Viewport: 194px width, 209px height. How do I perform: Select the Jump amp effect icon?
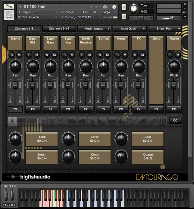(x=22, y=121)
